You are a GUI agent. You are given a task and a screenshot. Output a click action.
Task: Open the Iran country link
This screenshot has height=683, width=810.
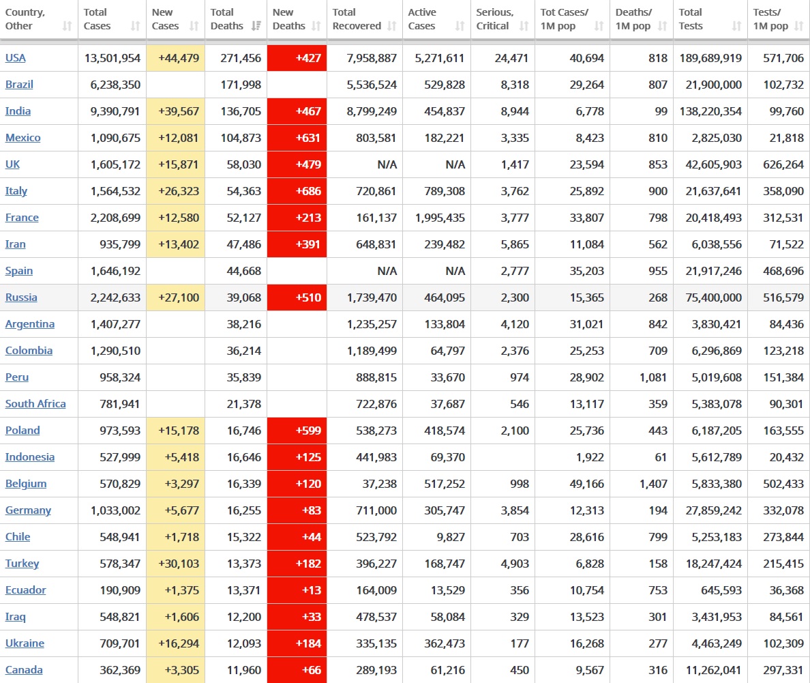16,244
